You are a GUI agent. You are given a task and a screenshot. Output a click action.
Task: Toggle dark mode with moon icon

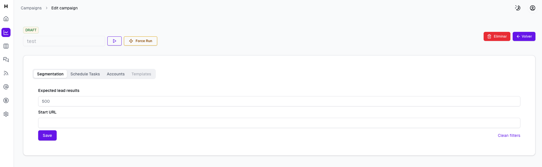[x=518, y=8]
